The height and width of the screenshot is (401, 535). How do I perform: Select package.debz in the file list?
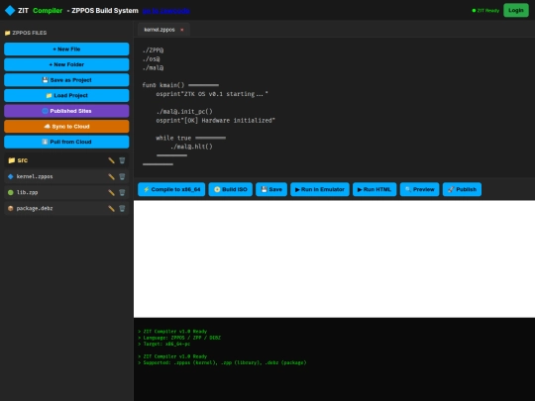pos(35,208)
